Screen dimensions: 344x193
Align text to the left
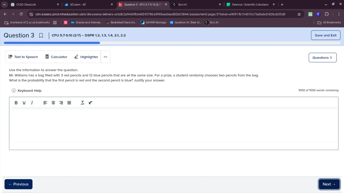pyautogui.click(x=45, y=103)
